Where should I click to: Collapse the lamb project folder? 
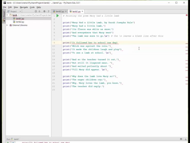[x=7, y=15]
